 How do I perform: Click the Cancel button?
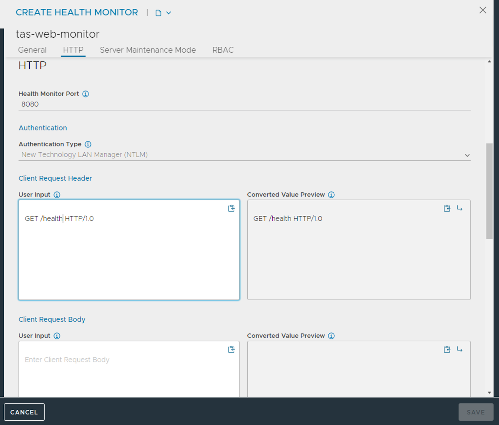click(x=24, y=412)
